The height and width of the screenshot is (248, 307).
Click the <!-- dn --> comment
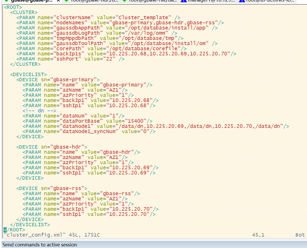pos(39,111)
